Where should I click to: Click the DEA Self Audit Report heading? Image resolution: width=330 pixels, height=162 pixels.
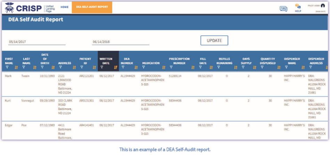point(35,19)
